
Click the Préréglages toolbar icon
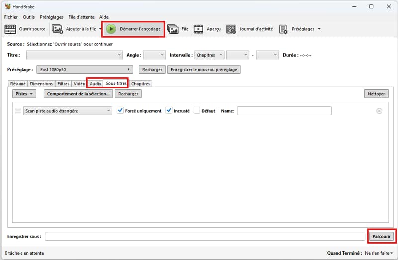click(284, 29)
